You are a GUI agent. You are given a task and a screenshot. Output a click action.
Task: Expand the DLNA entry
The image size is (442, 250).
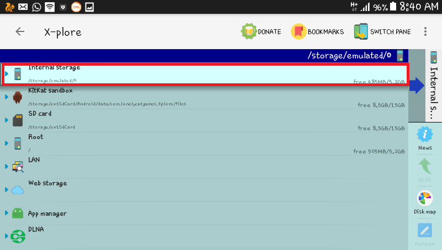point(7,236)
